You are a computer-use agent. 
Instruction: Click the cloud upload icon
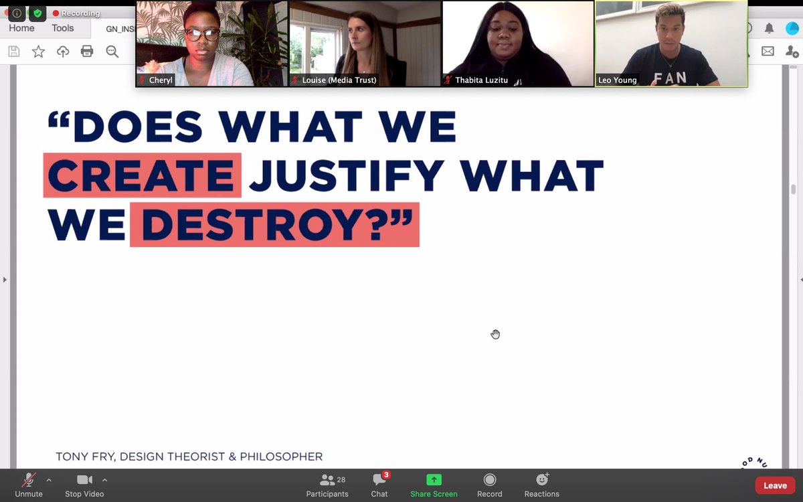click(x=63, y=52)
